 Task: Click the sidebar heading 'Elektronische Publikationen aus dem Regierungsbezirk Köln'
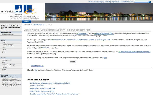11,27
